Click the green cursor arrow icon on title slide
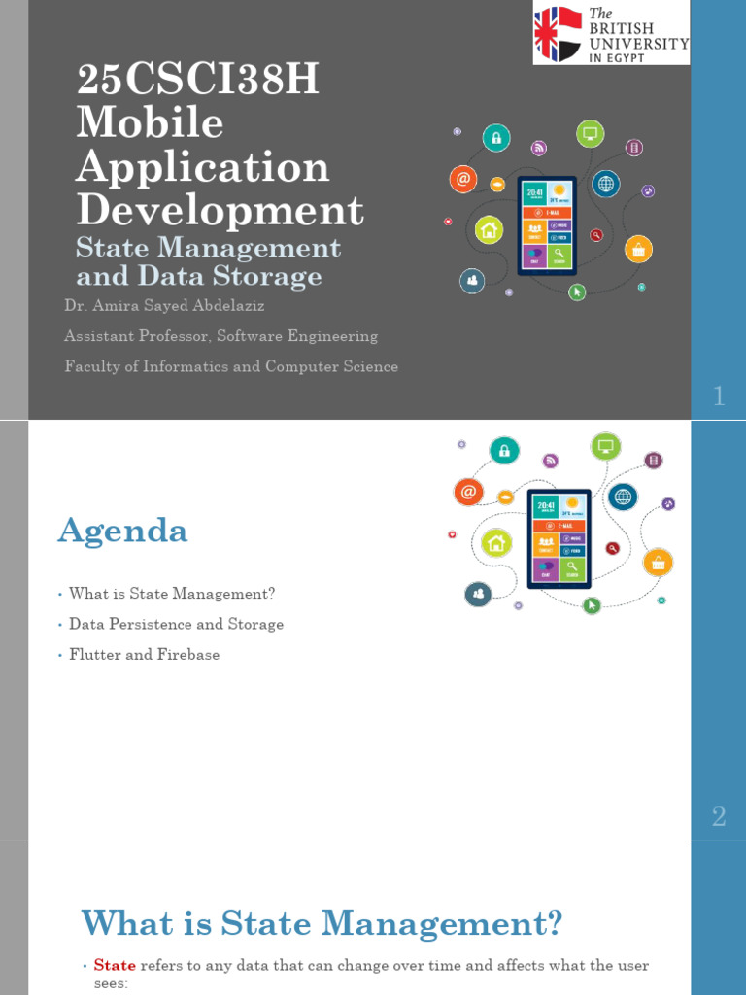Image resolution: width=746 pixels, height=995 pixels. [x=577, y=292]
